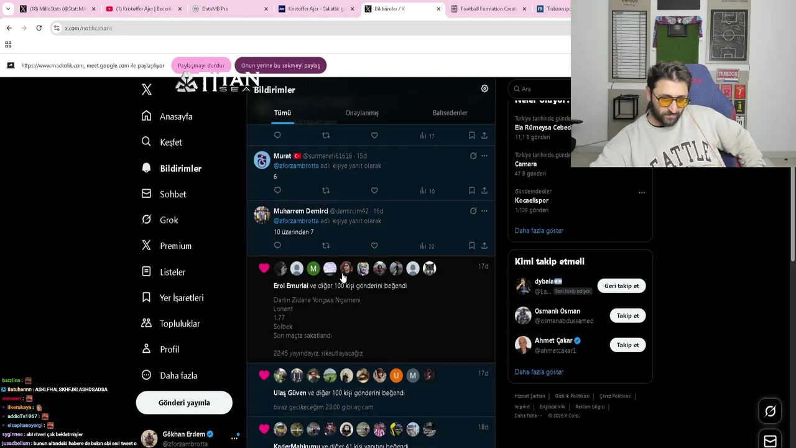796x448 pixels.
Task: Open more options for Kocaelispor trend
Action: coord(642,192)
